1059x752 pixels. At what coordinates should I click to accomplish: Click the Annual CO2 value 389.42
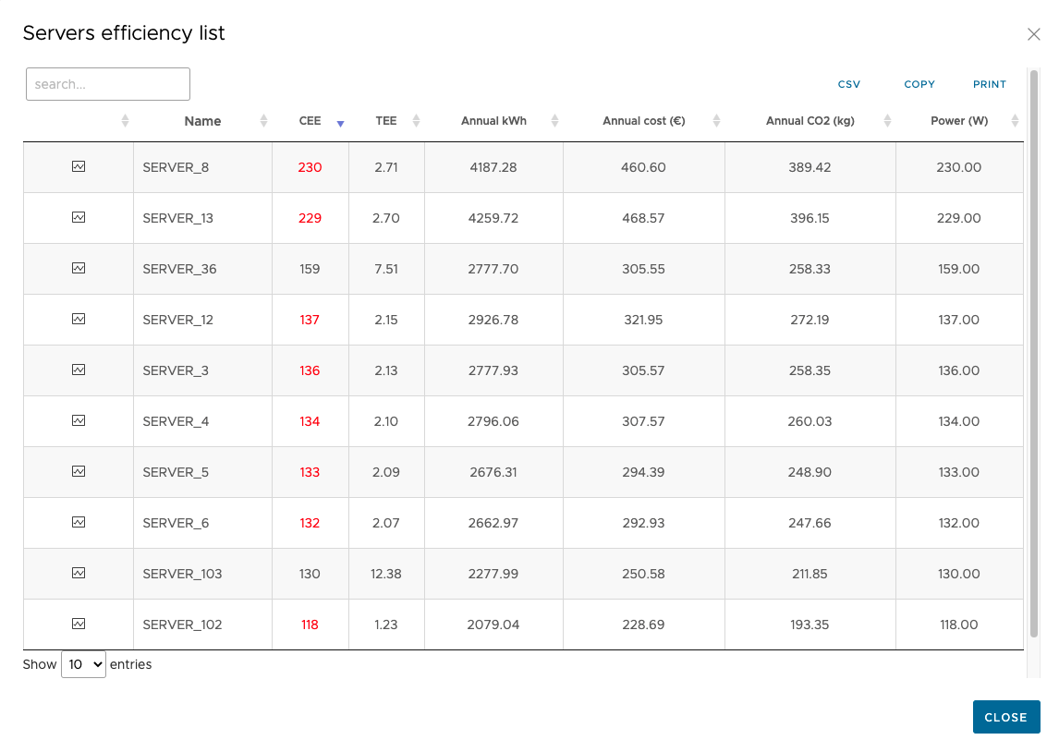coord(809,167)
